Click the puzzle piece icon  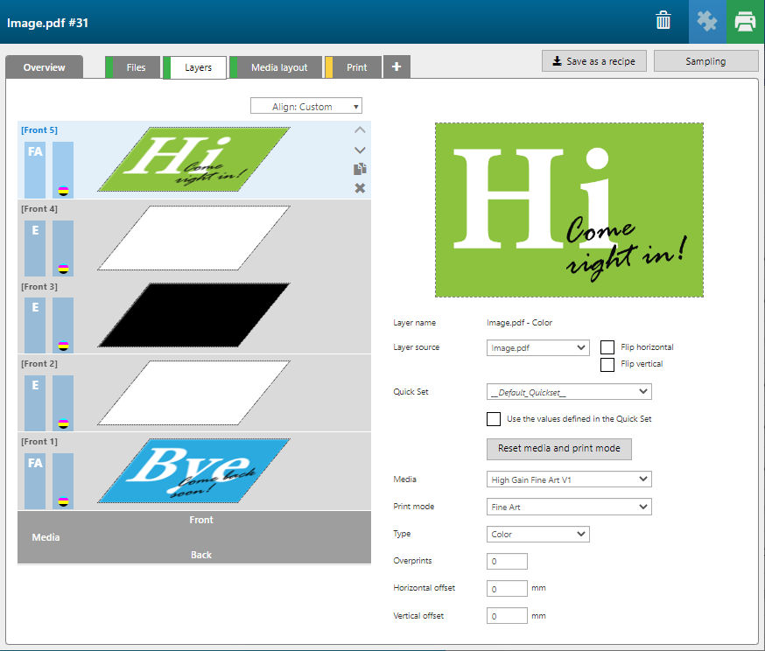click(706, 21)
